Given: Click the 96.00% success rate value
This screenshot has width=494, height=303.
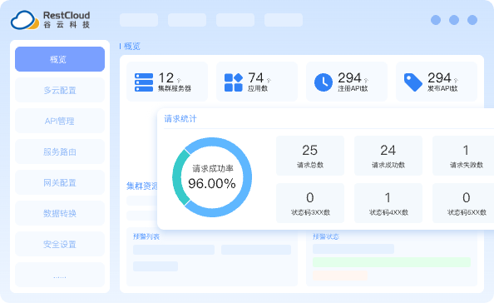Looking at the screenshot, I should pos(212,183).
